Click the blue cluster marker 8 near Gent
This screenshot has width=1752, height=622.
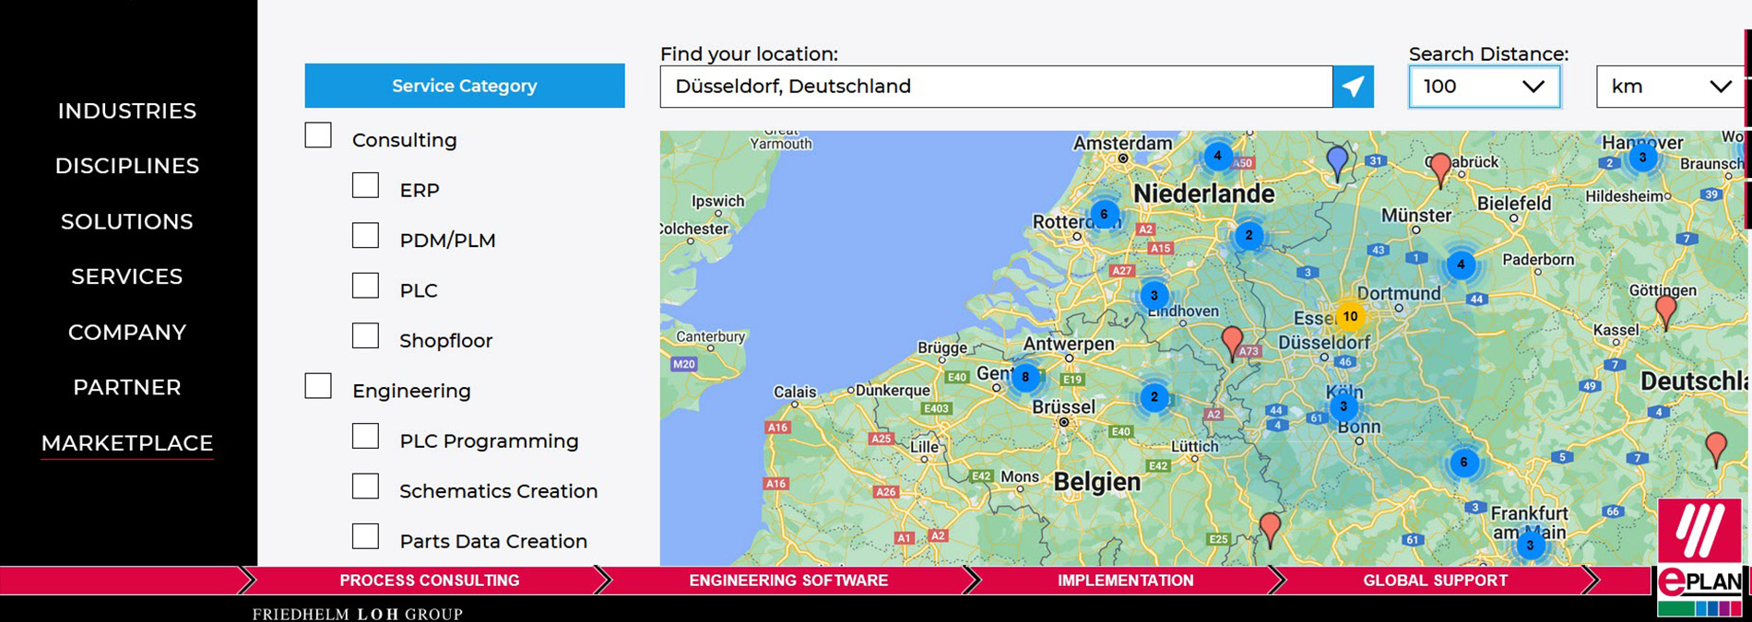coord(1025,376)
